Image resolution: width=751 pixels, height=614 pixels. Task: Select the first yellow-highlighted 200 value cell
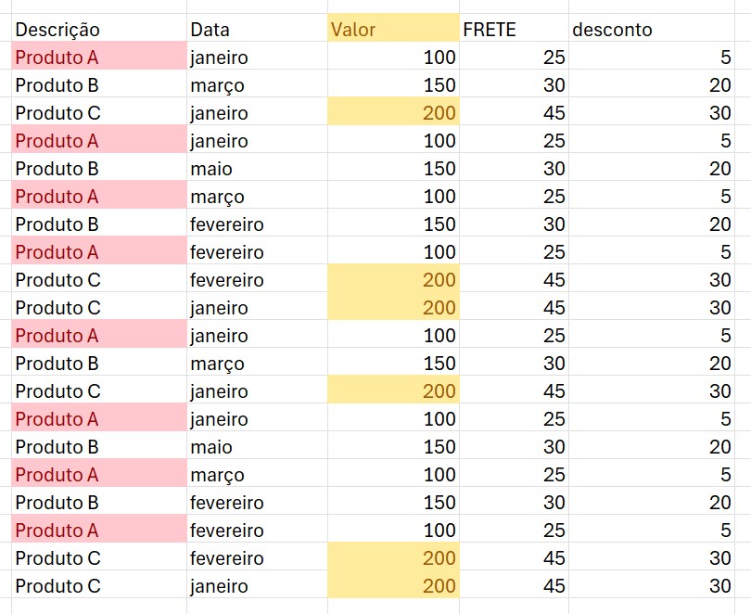pos(393,113)
